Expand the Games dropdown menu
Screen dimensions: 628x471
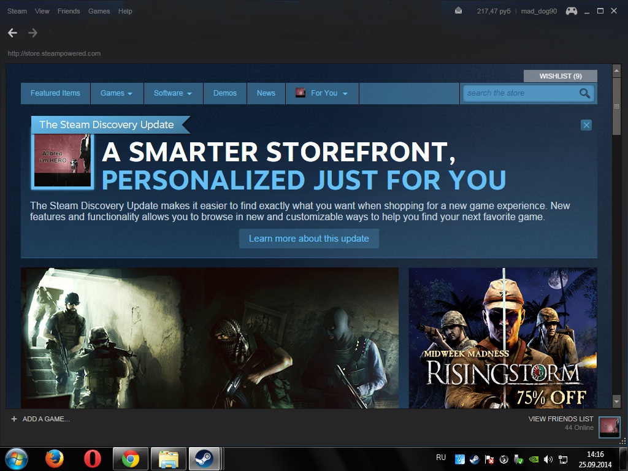pyautogui.click(x=117, y=93)
